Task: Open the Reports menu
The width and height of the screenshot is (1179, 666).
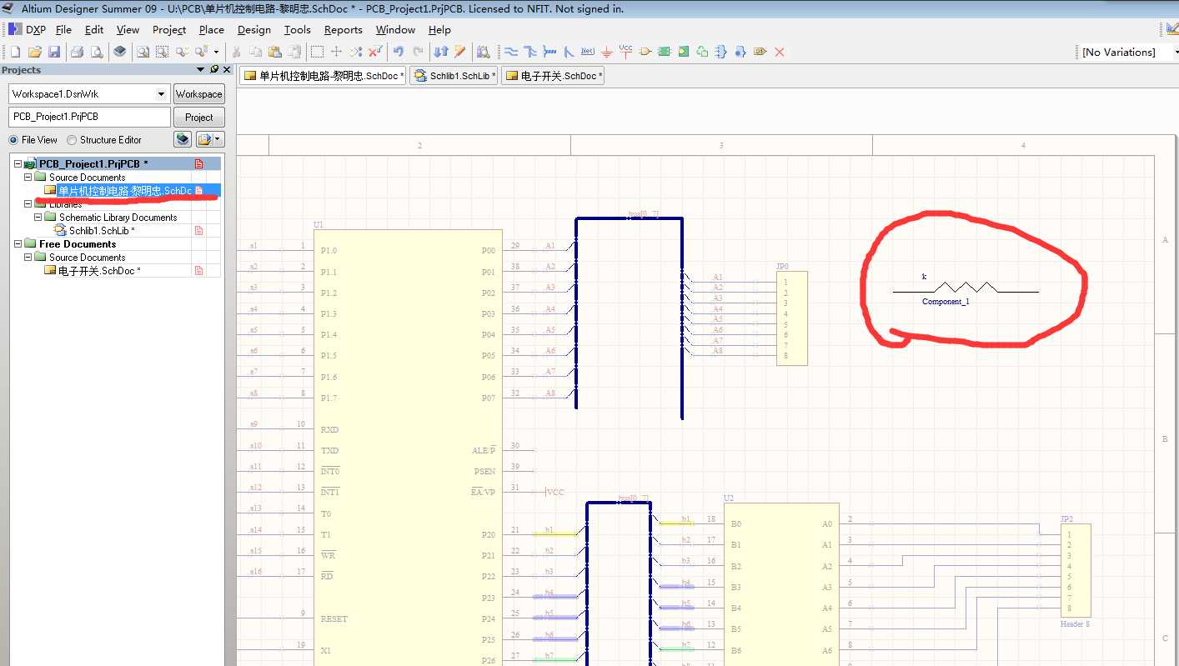Action: click(344, 29)
